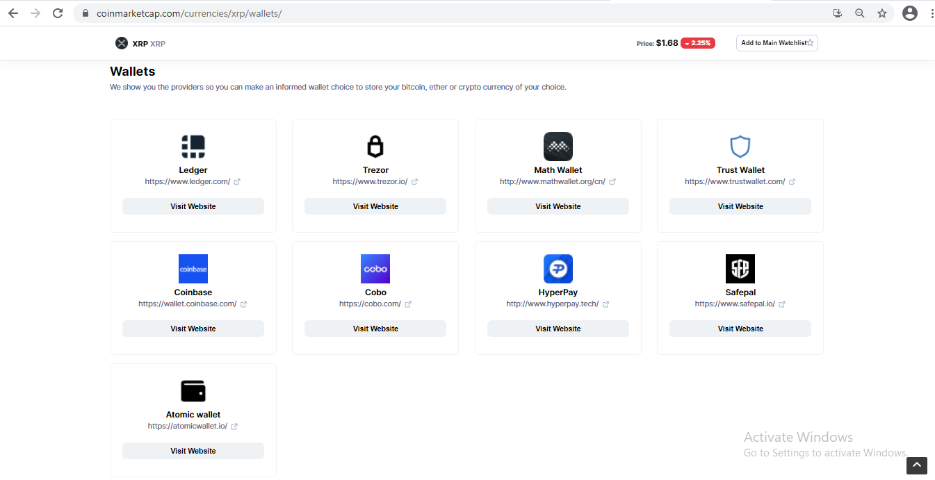Click Visit Website under Cobo
Viewport: 935px width, 480px height.
pos(375,329)
